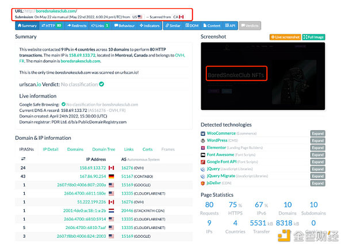Click the Full Image button
The height and width of the screenshot is (248, 345).
314,37
